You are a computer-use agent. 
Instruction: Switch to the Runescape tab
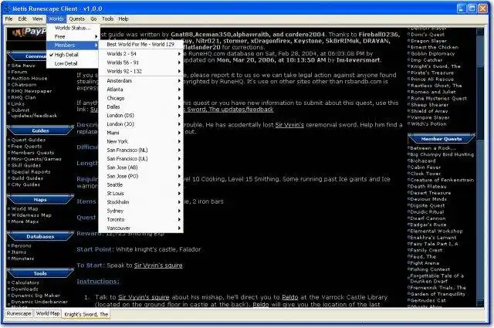pyautogui.click(x=19, y=314)
